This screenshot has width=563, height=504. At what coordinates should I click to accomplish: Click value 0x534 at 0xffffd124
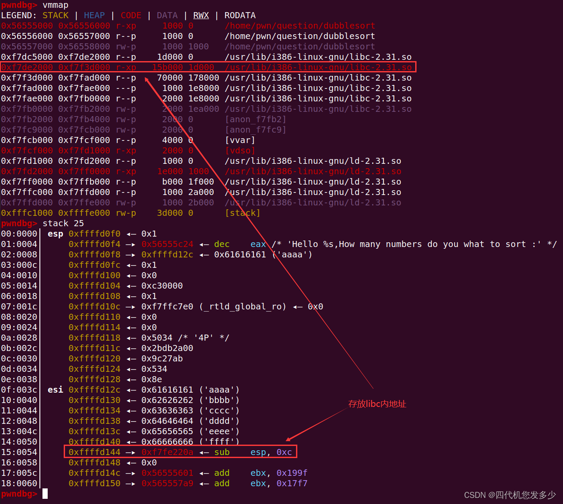click(154, 369)
